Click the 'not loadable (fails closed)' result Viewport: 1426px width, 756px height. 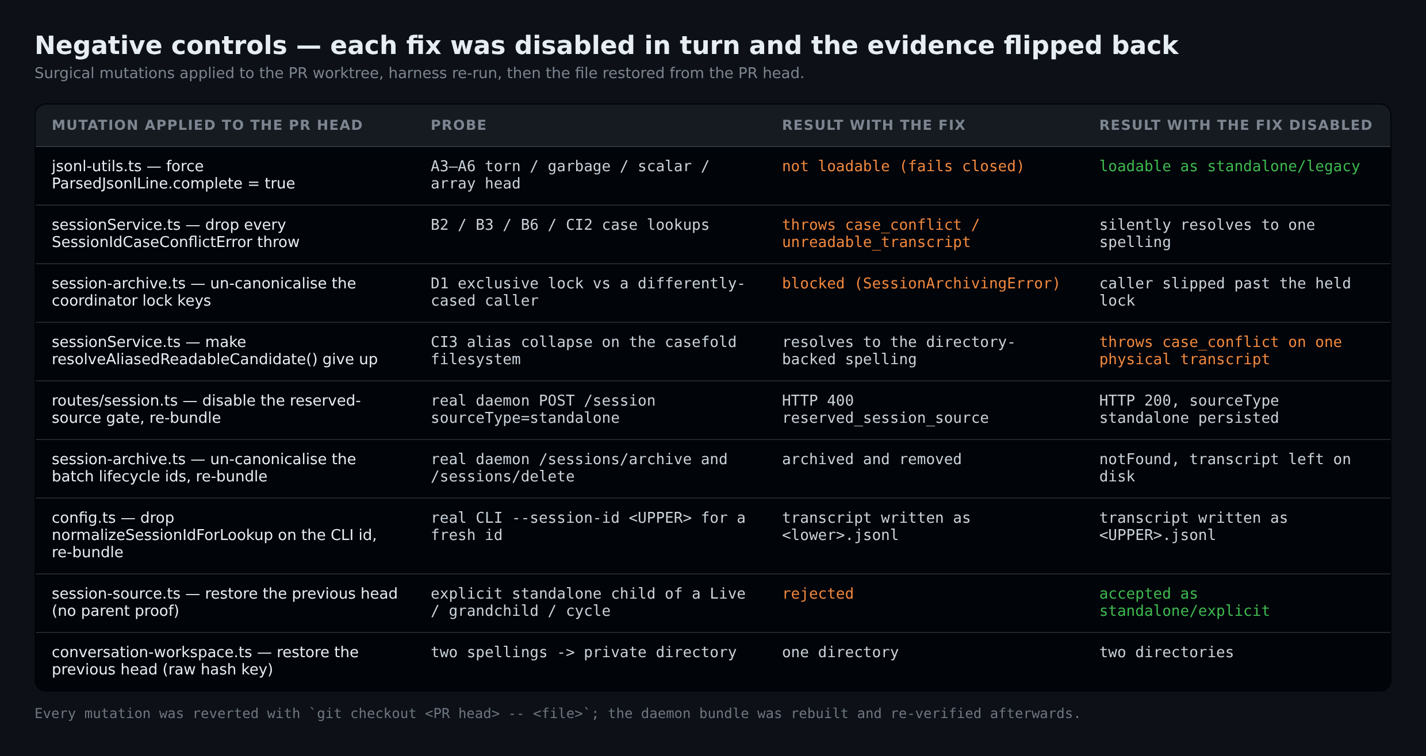click(903, 167)
